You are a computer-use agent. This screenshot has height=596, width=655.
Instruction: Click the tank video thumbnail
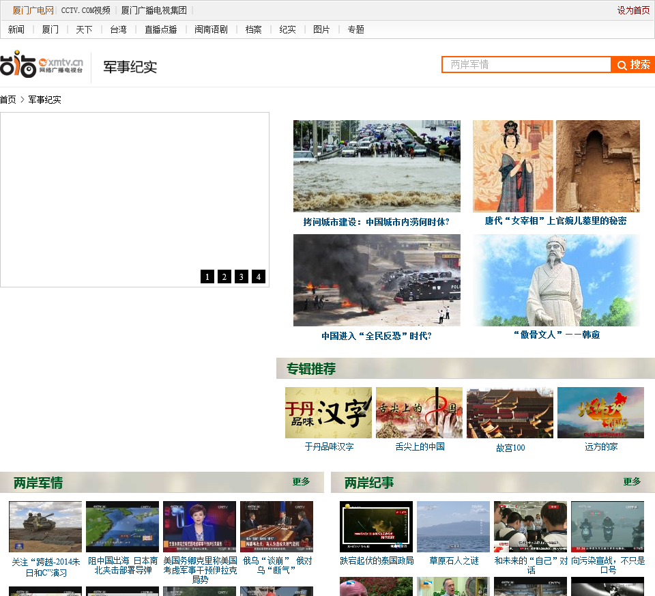pos(45,526)
